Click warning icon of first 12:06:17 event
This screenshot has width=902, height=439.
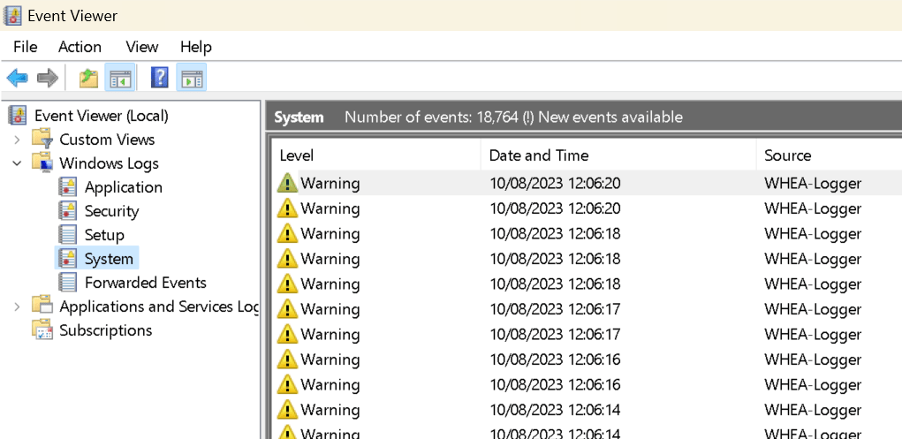[287, 309]
